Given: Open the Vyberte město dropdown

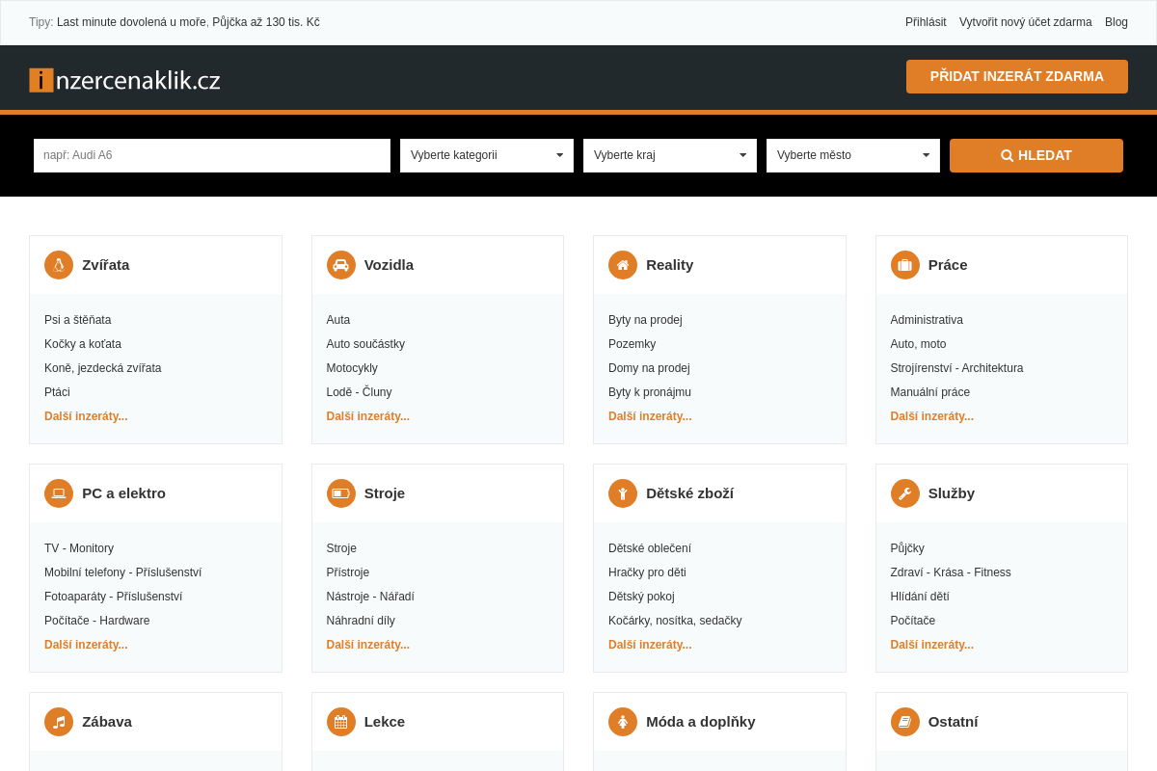Looking at the screenshot, I should [853, 155].
